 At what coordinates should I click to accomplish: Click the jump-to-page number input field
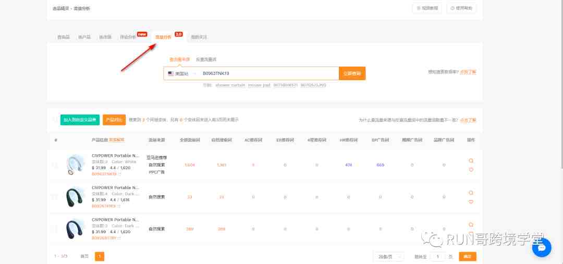437,256
